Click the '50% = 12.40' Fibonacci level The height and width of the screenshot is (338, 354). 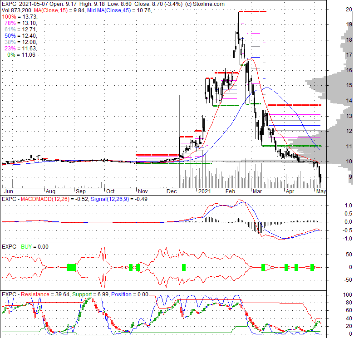pyautogui.click(x=20, y=36)
